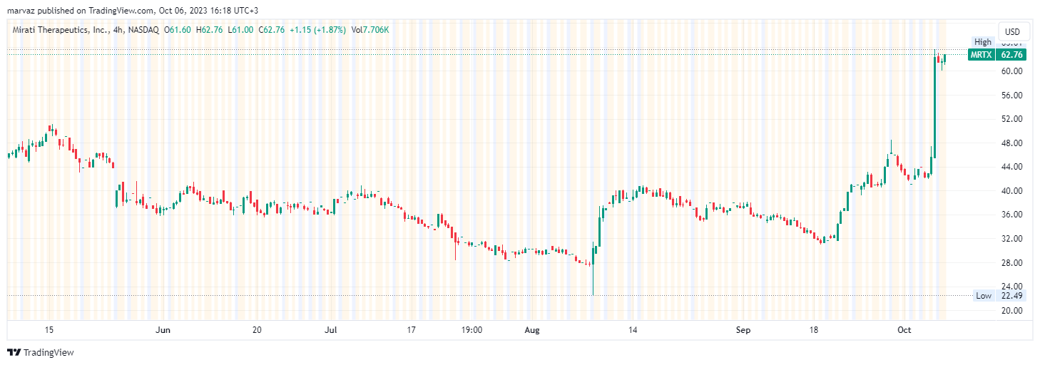The image size is (1040, 365).
Task: Click the Oct label on time axis
Action: [904, 330]
